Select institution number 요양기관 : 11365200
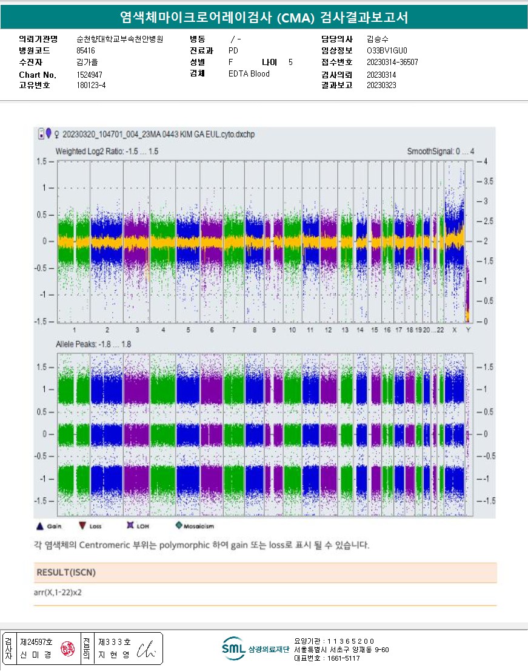The image size is (528, 671). pyautogui.click(x=334, y=641)
